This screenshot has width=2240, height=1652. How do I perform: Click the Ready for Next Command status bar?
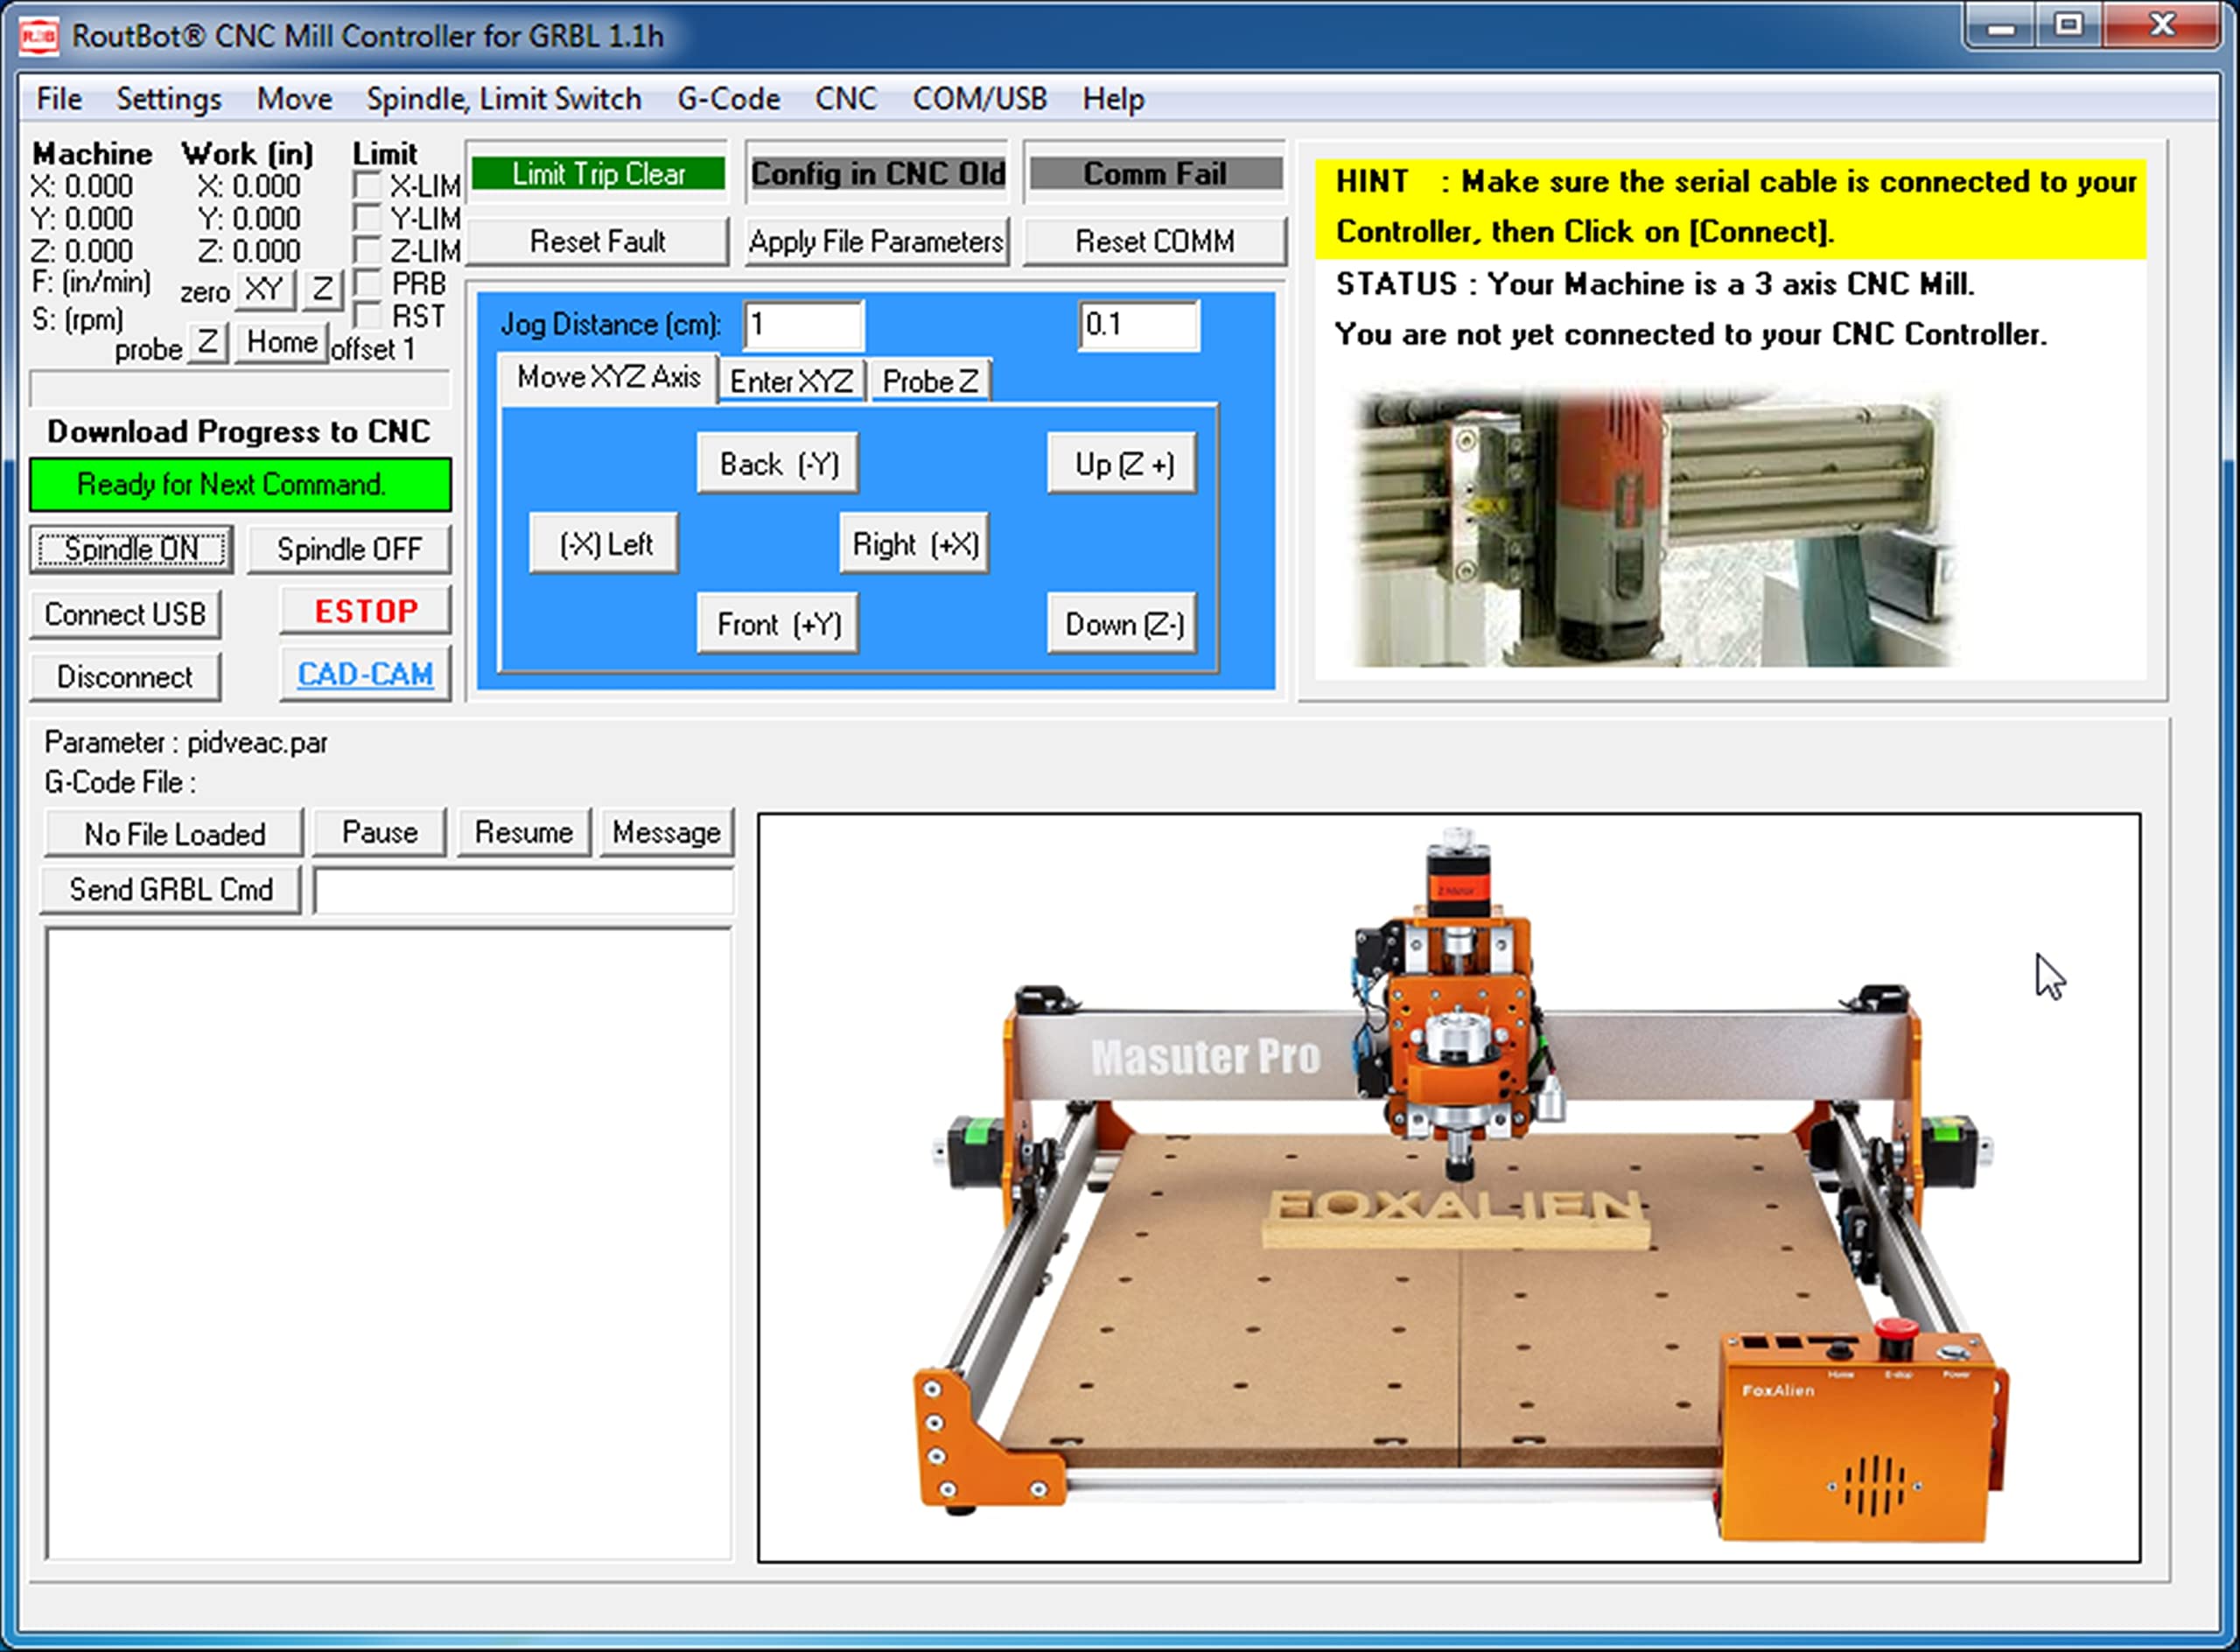click(240, 485)
